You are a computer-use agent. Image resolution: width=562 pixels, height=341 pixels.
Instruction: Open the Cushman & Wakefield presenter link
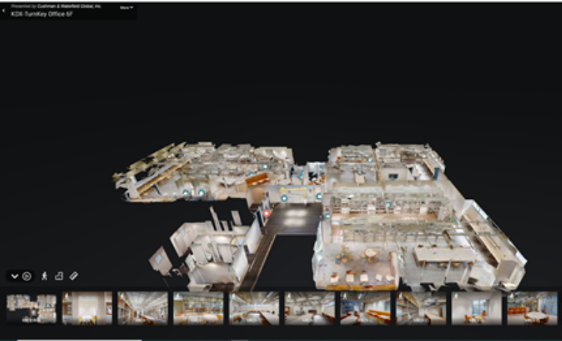coord(69,6)
